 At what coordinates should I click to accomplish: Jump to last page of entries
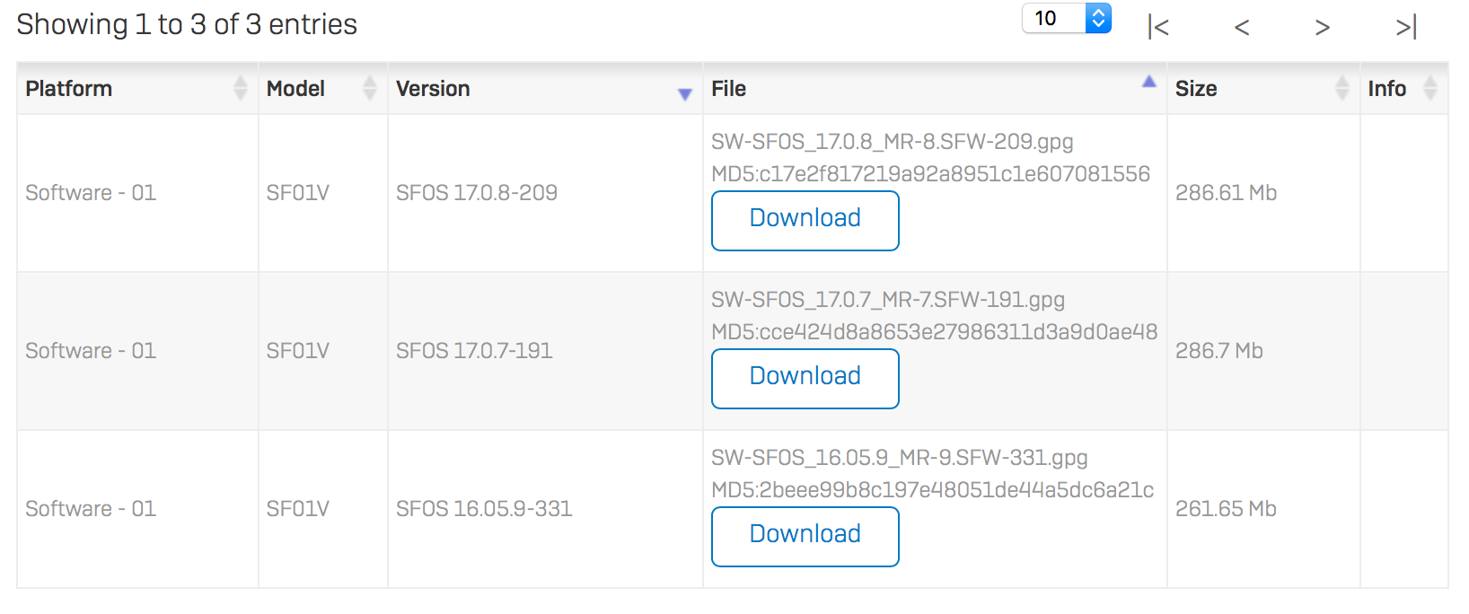click(x=1406, y=27)
